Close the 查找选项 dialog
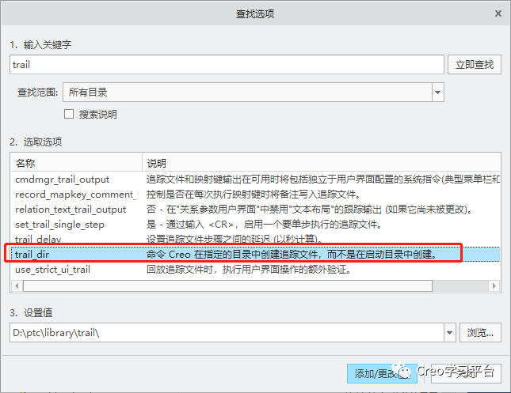This screenshot has width=511, height=393. click(x=498, y=13)
